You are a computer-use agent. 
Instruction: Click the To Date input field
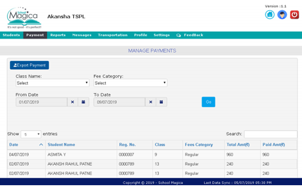click(119, 102)
